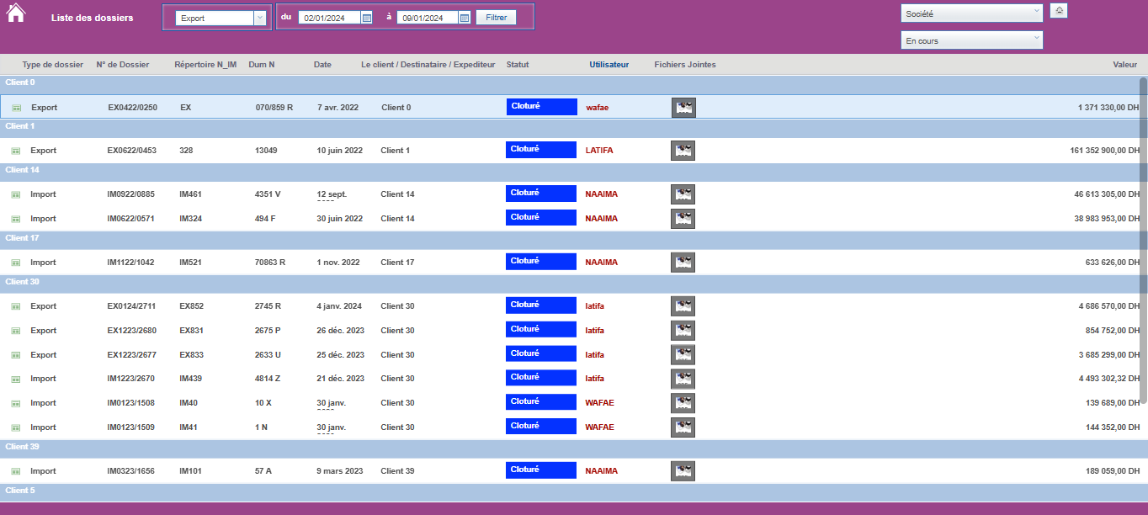Click dossier number EX0622/0453
The height and width of the screenshot is (515, 1148).
pyautogui.click(x=132, y=151)
